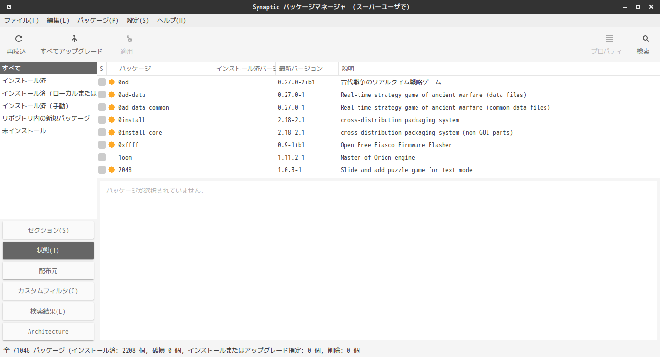660x357 pixels.
Task: Open the プロパティ properties icon
Action: 609,39
